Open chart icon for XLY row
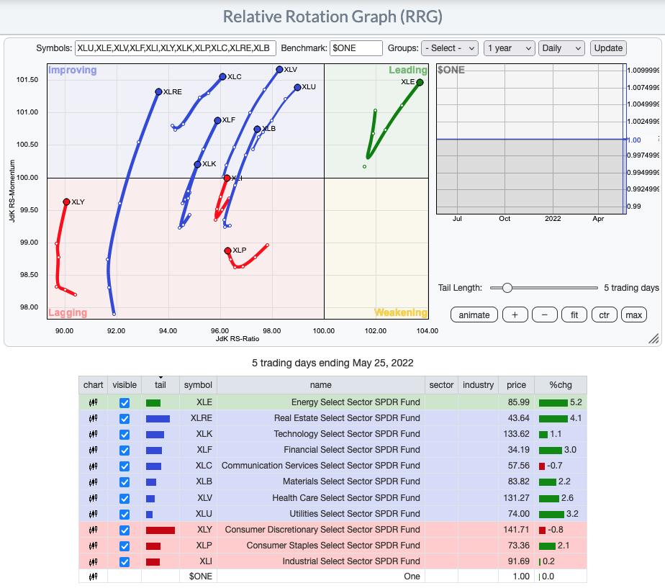This screenshot has height=588, width=665. point(93,530)
